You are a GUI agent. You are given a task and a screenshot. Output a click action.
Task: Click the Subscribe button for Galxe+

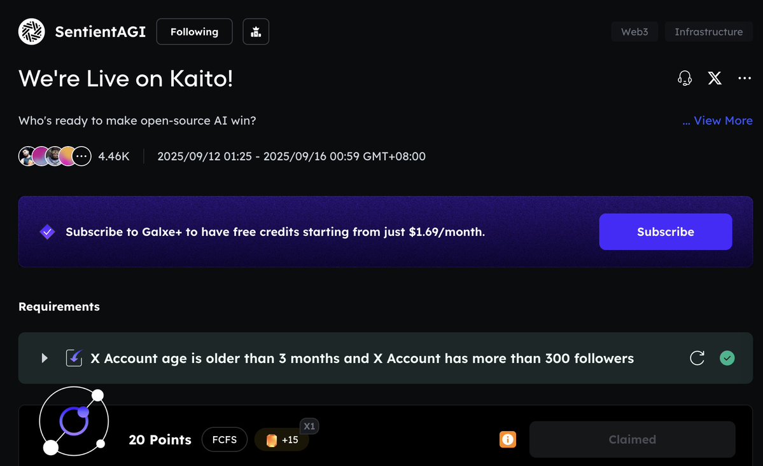[x=665, y=232]
